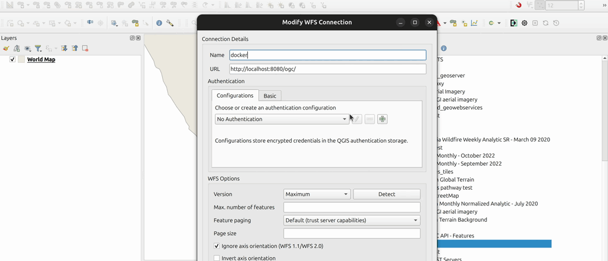Viewport: 608px width, 261px height.
Task: Click the Detect version button
Action: pos(387,194)
